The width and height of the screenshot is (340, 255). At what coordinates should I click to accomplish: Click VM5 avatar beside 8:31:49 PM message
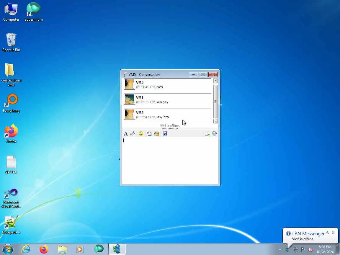(130, 84)
